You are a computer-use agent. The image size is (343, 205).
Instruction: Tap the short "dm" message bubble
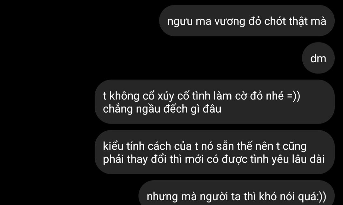pyautogui.click(x=318, y=58)
